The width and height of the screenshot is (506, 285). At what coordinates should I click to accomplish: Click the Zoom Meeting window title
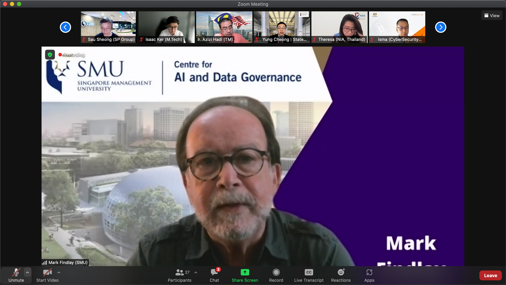[x=253, y=4]
